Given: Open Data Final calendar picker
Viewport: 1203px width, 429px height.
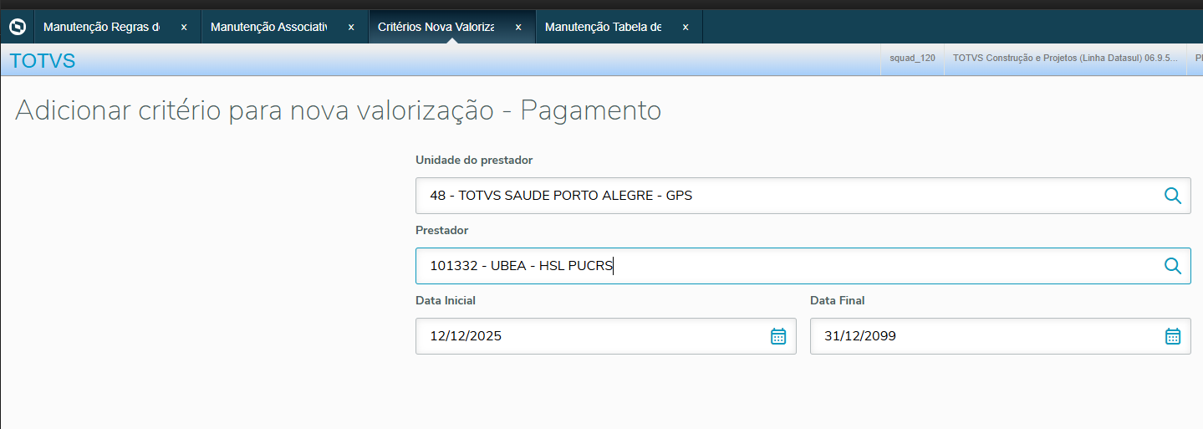Looking at the screenshot, I should point(1172,336).
